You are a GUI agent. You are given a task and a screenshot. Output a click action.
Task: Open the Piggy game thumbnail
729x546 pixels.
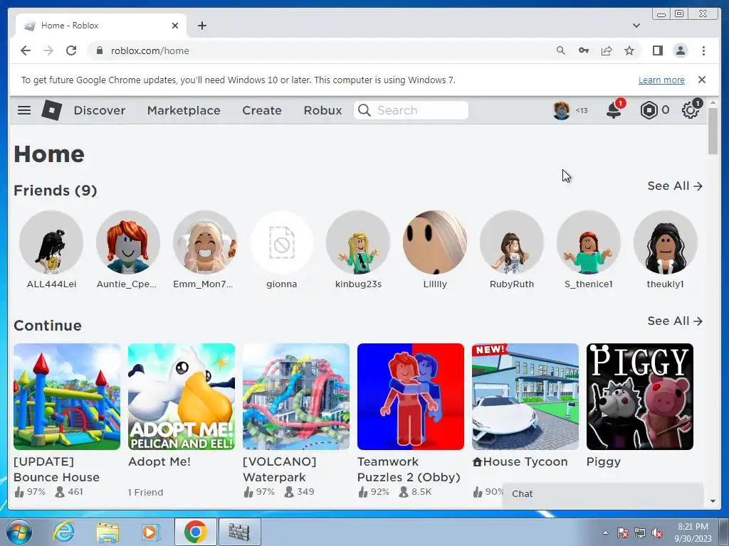[640, 397]
